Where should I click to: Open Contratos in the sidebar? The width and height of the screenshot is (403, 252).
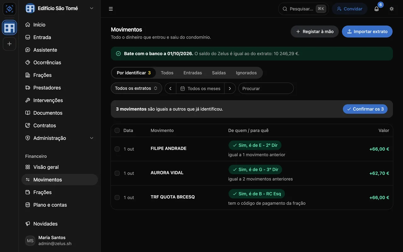click(x=60, y=125)
